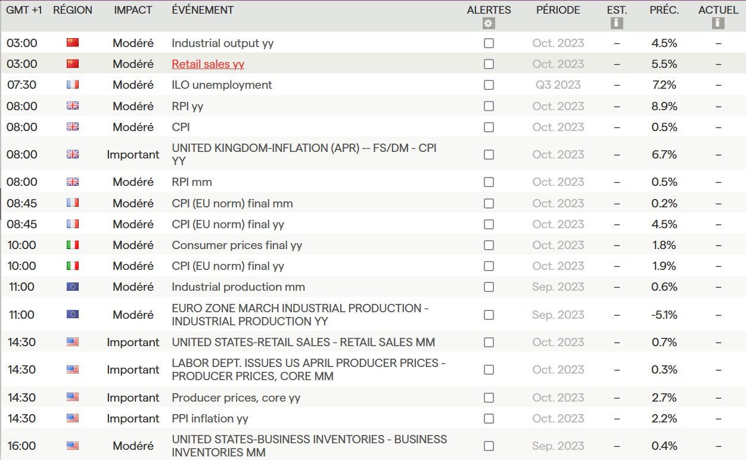Click the US flag beside PPI inflation yy
The width and height of the screenshot is (746, 460).
tap(73, 418)
